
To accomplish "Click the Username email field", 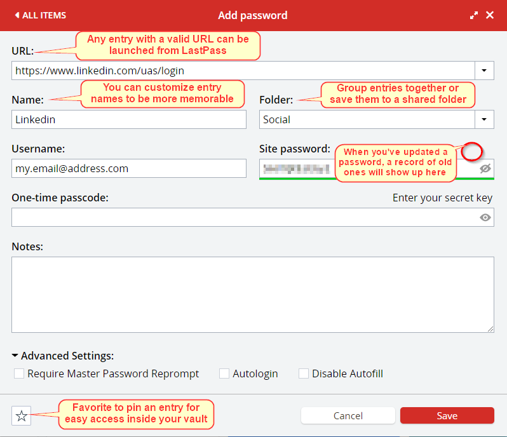I will pyautogui.click(x=129, y=168).
